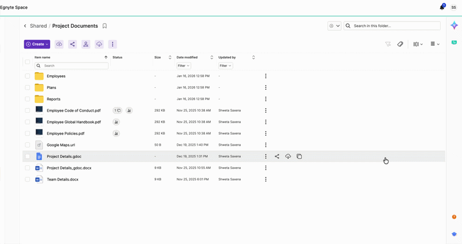This screenshot has height=244, width=462.
Task: Open the Reports folder
Action: click(x=54, y=99)
